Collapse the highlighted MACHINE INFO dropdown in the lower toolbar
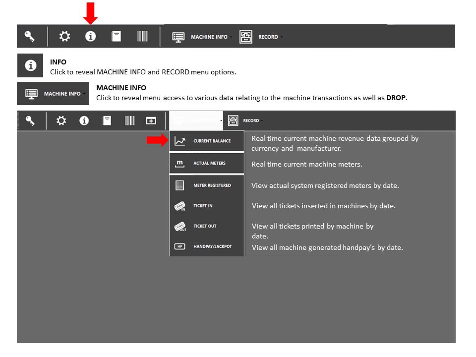 tap(196, 121)
